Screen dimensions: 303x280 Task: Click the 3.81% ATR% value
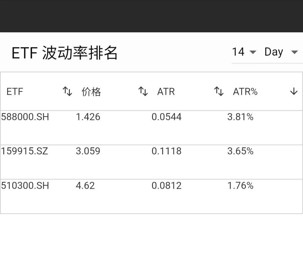pyautogui.click(x=240, y=117)
